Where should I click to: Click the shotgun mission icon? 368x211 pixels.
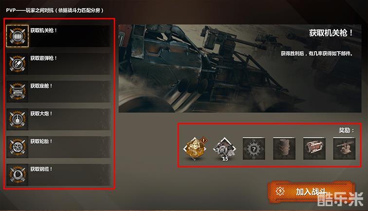[18, 64]
